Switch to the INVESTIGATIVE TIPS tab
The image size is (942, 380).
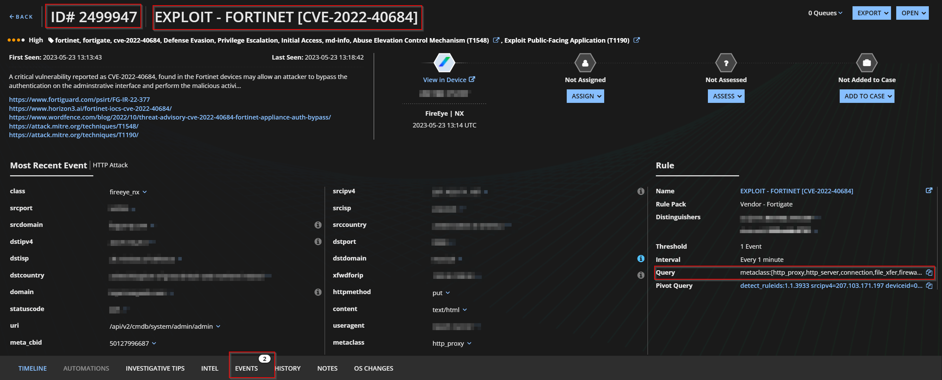pos(155,368)
